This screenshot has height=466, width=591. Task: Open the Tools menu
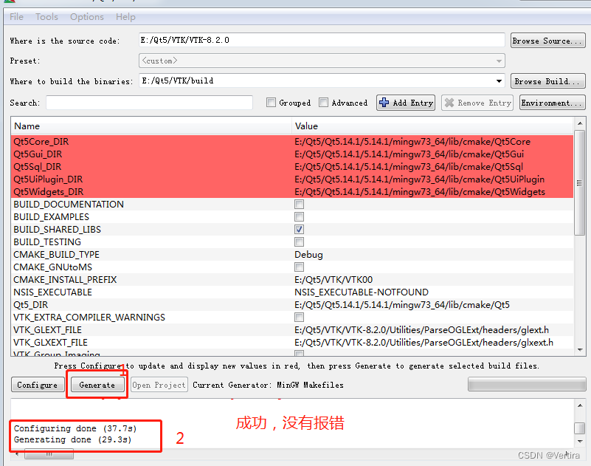[x=46, y=16]
